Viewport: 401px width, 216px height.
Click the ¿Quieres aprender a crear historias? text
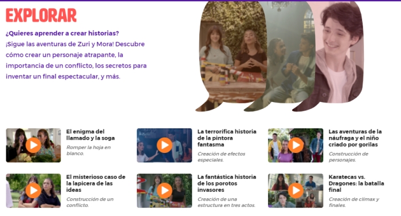pyautogui.click(x=62, y=33)
